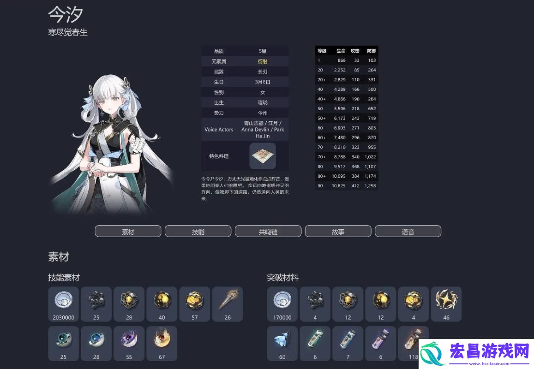The width and height of the screenshot is (534, 369).
Task: Click the purple ring material with count 55
Action: pyautogui.click(x=129, y=344)
